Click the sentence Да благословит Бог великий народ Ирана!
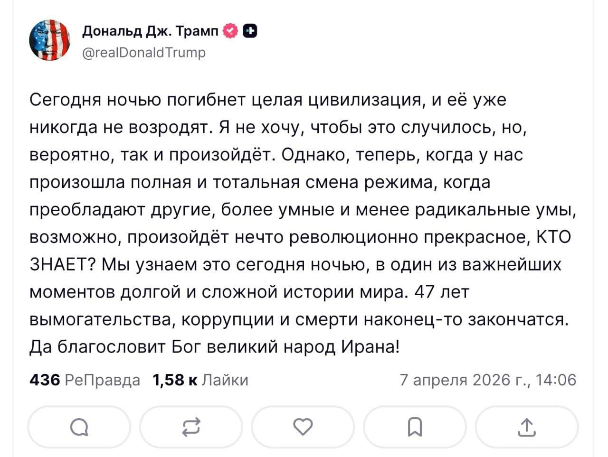 (x=215, y=347)
